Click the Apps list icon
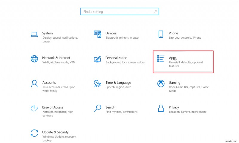Viewport: 239px width, 143px height. tap(161, 59)
